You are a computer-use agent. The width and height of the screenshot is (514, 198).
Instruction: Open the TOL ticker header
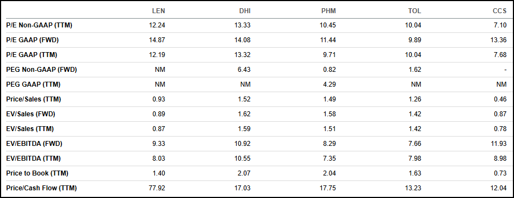coord(415,11)
